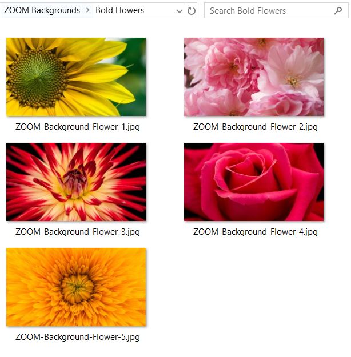Select the red and cream dahlia thumbnail
This screenshot has width=351, height=357.
76,182
